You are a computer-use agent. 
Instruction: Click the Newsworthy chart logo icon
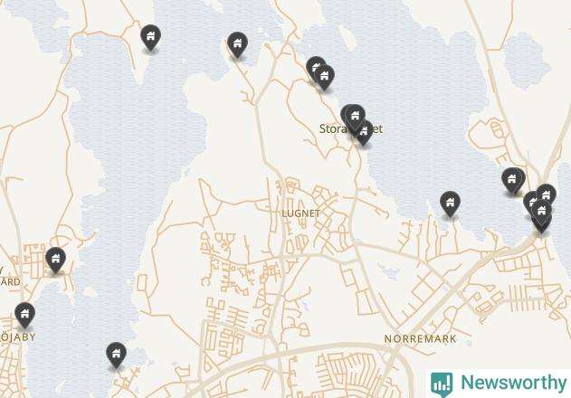(x=442, y=384)
